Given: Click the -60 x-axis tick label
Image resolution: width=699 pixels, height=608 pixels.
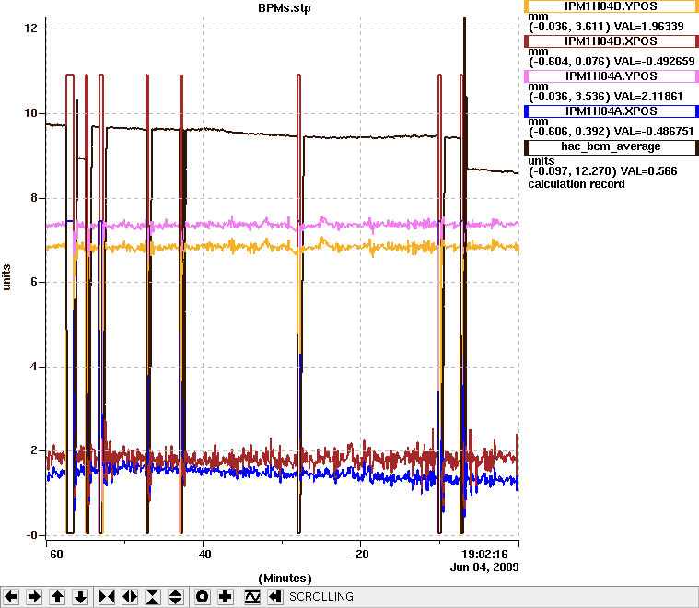Looking at the screenshot, I should [54, 555].
